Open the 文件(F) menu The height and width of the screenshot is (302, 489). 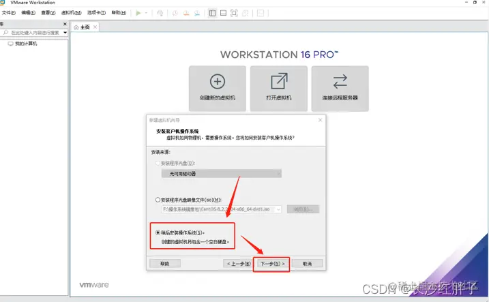pos(9,13)
